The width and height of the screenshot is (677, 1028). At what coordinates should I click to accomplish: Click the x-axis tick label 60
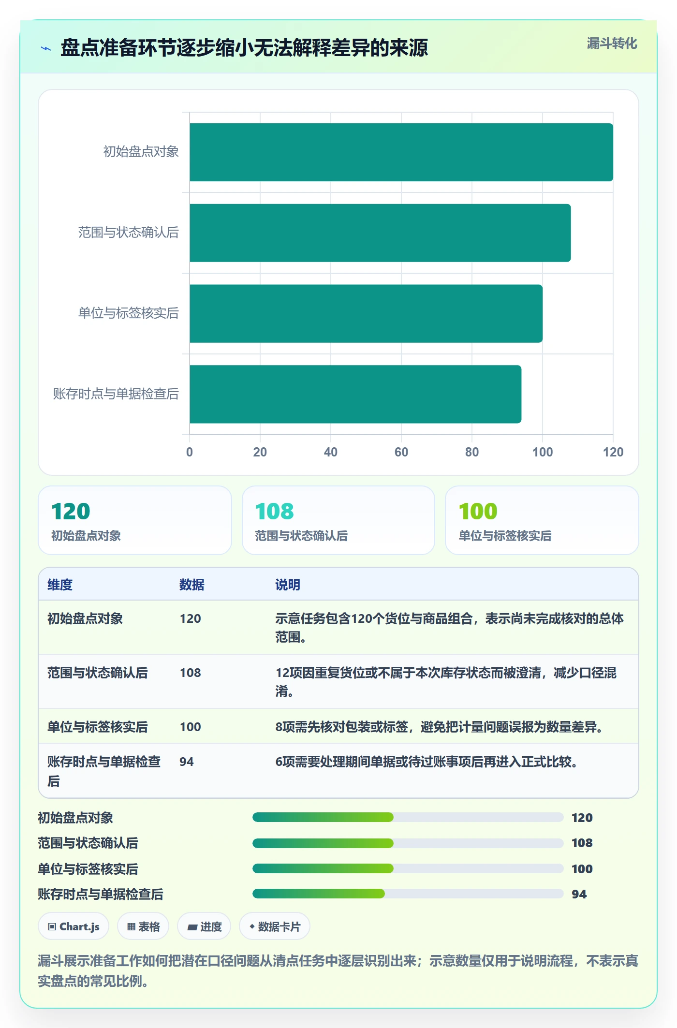pyautogui.click(x=401, y=452)
